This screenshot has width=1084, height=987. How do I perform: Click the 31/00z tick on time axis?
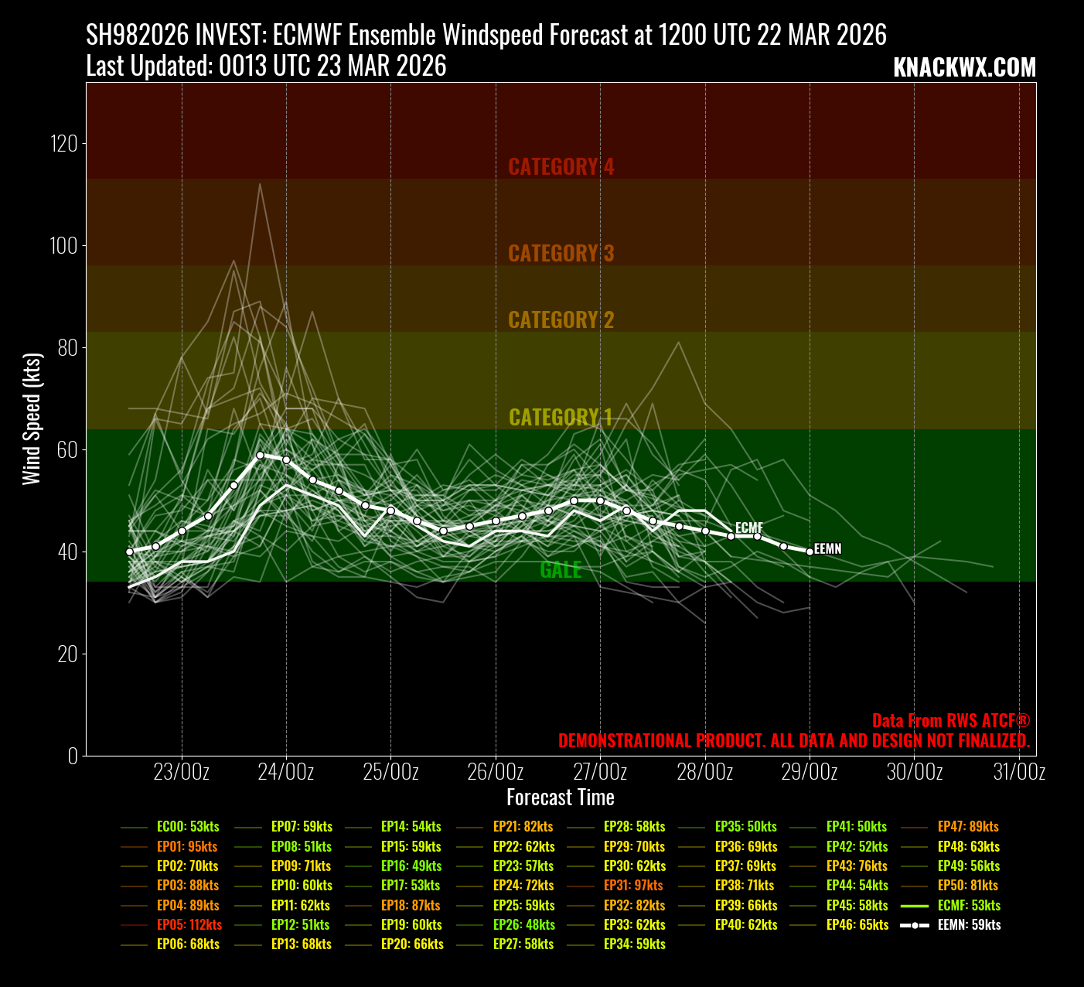(x=1019, y=772)
